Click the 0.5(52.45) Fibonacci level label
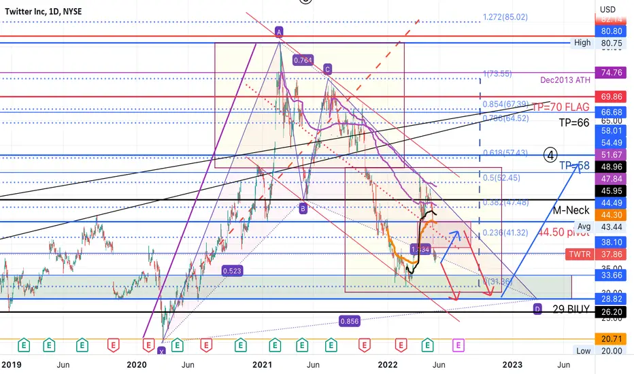This screenshot has height=374, width=634. point(501,178)
